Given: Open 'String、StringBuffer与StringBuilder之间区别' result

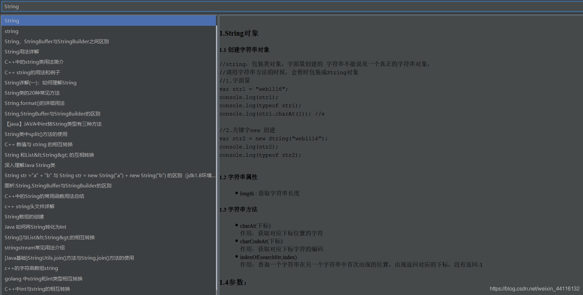Looking at the screenshot, I should (x=109, y=41).
